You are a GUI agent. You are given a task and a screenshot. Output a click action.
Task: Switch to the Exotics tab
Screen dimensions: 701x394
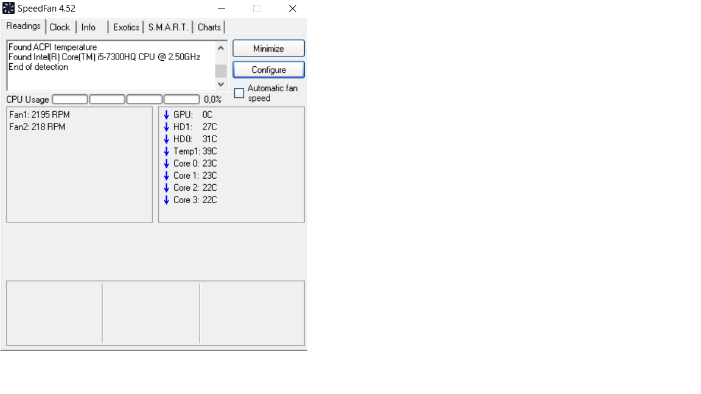[x=126, y=27]
